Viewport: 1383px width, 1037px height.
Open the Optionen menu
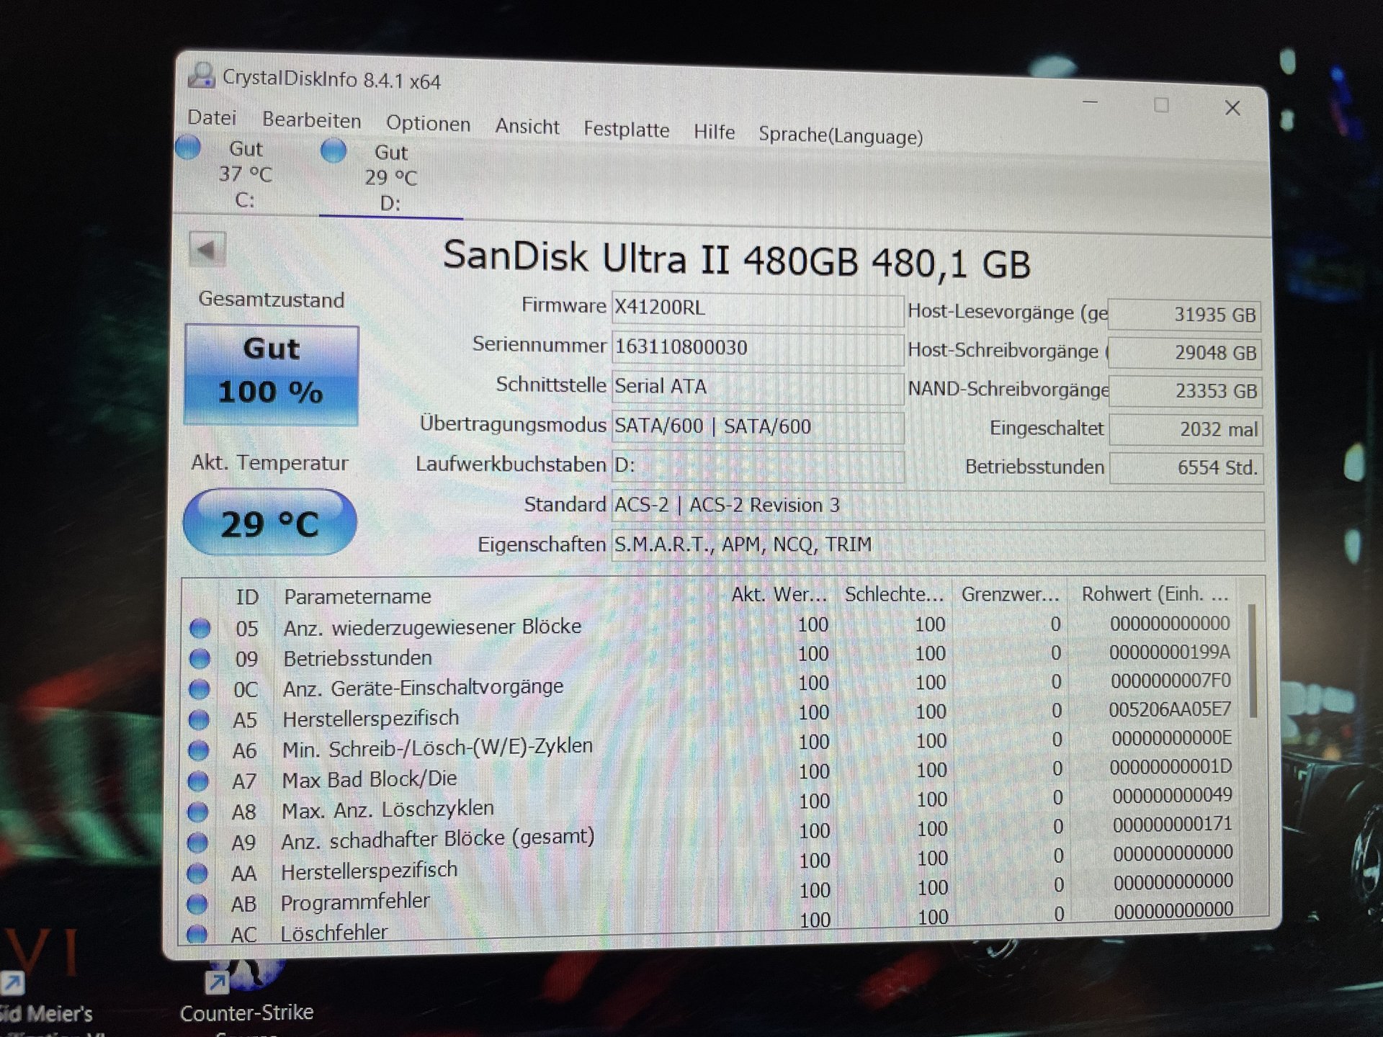(428, 124)
